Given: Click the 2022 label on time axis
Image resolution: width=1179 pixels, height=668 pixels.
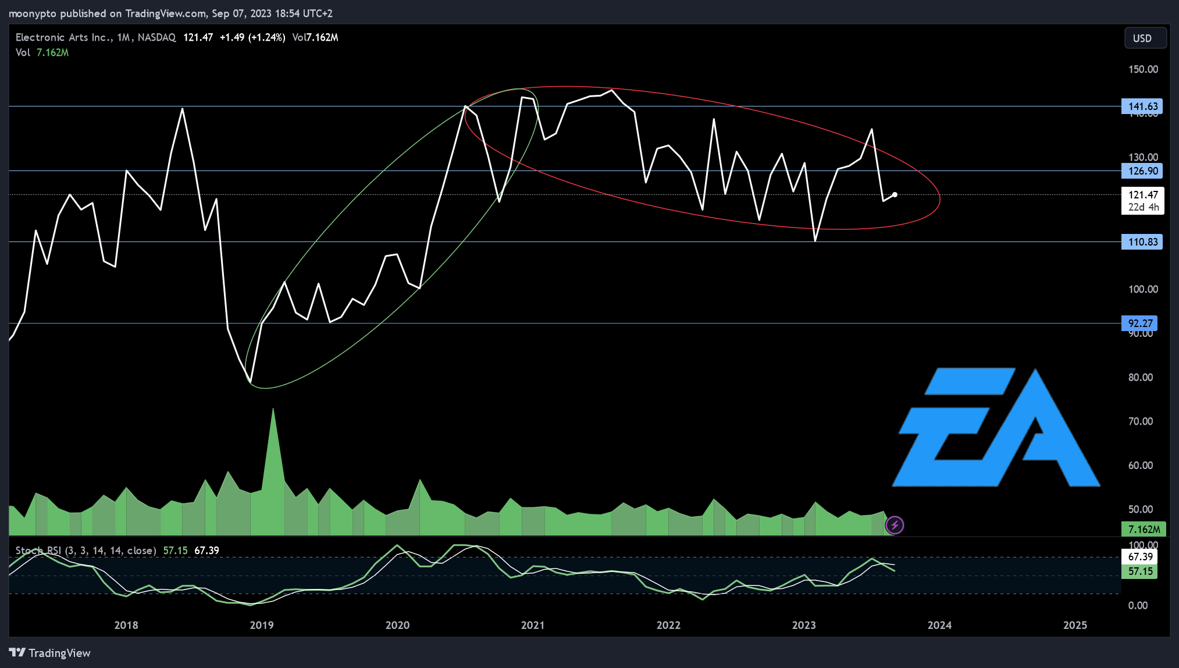Looking at the screenshot, I should coord(668,625).
